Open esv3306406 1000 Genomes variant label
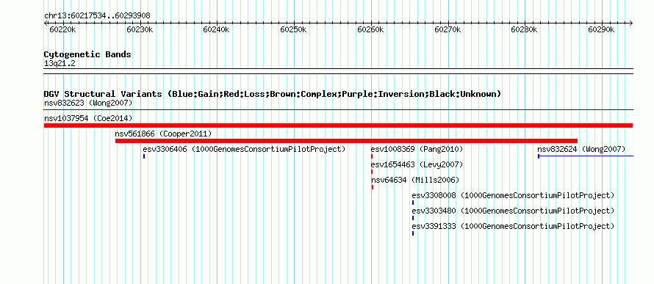This screenshot has height=284, width=654. point(244,149)
